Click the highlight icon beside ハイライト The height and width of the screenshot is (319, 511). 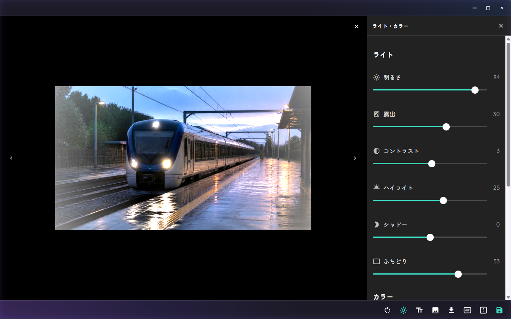377,187
